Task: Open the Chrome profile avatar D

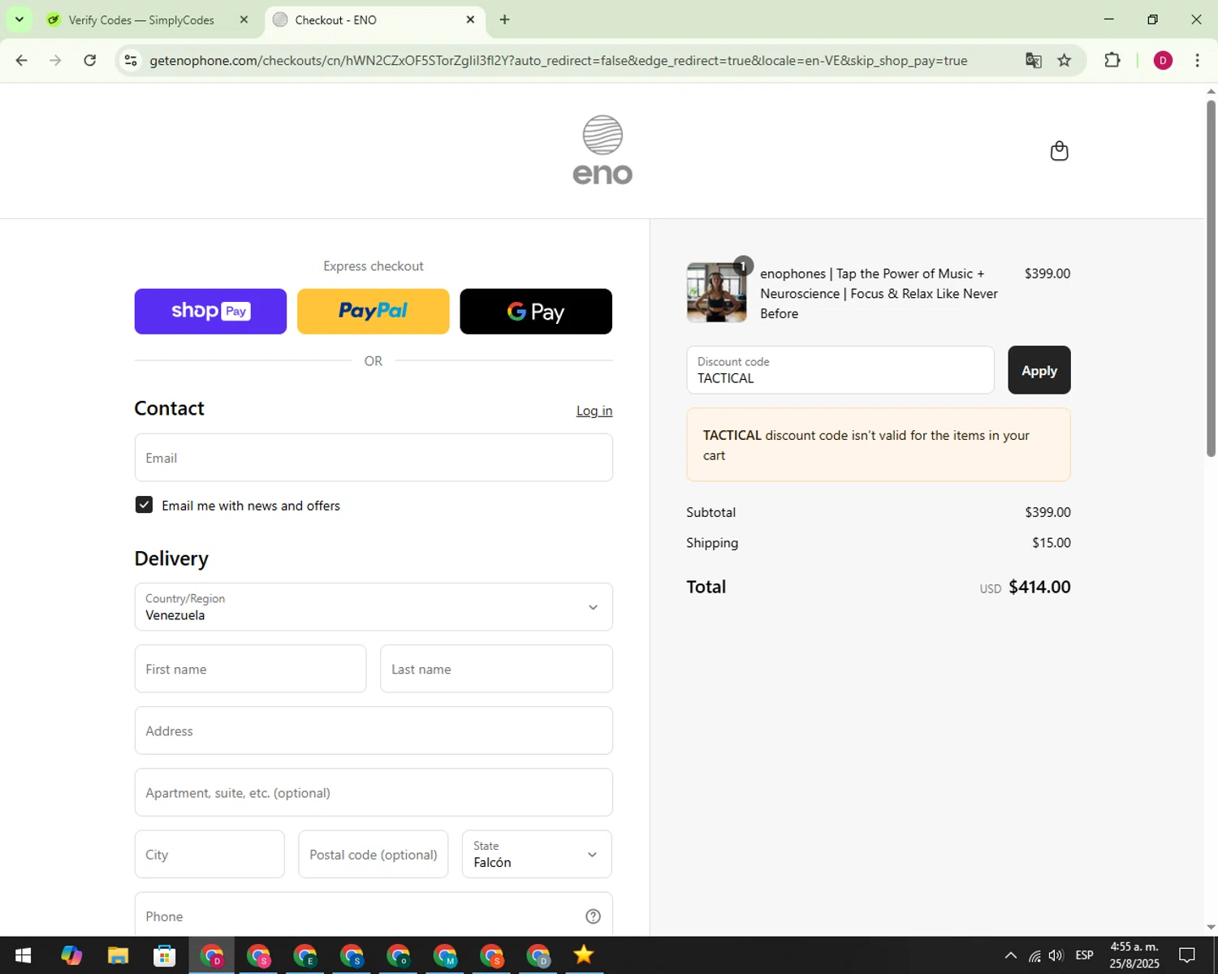Action: [x=1163, y=60]
